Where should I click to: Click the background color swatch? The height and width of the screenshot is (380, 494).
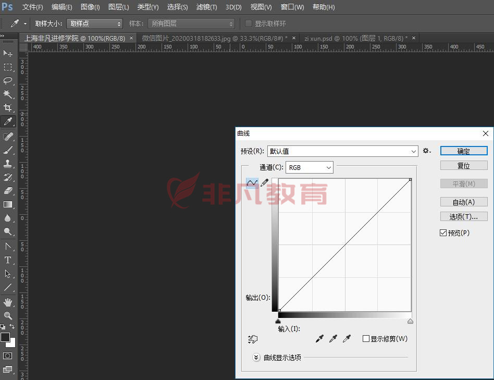[x=13, y=344]
